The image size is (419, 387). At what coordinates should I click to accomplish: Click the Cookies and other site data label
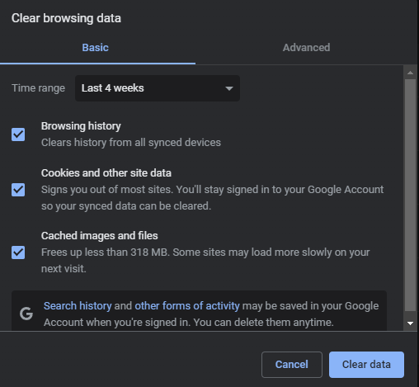pos(106,173)
